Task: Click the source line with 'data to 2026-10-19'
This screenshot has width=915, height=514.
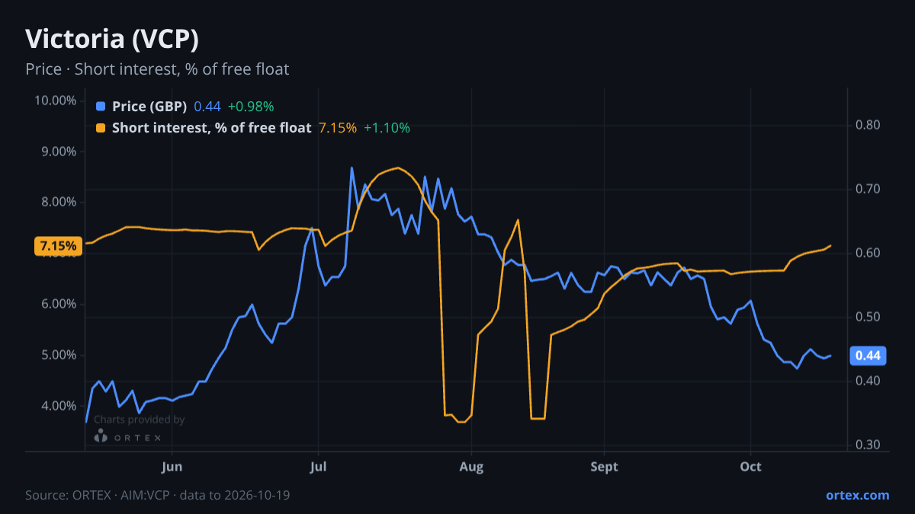Action: (157, 495)
